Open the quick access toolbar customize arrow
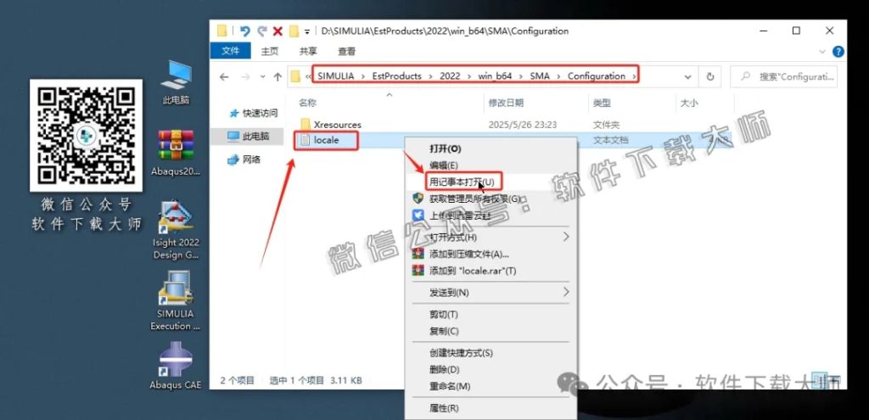The image size is (869, 420). [307, 31]
